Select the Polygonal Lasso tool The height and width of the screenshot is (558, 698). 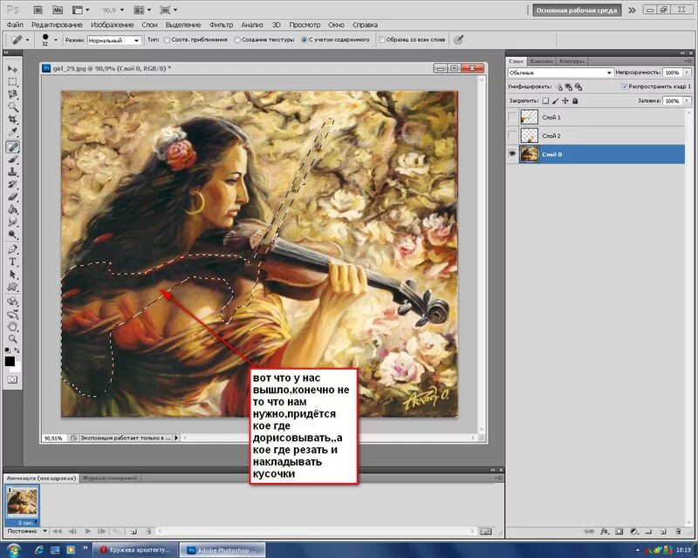pyautogui.click(x=12, y=95)
